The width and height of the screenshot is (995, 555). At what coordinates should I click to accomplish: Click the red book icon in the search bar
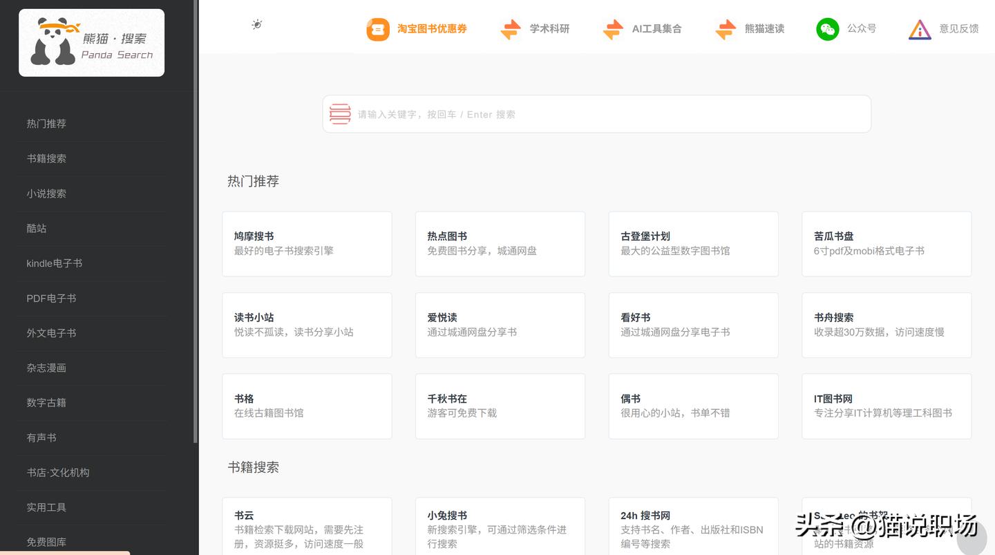(x=339, y=113)
